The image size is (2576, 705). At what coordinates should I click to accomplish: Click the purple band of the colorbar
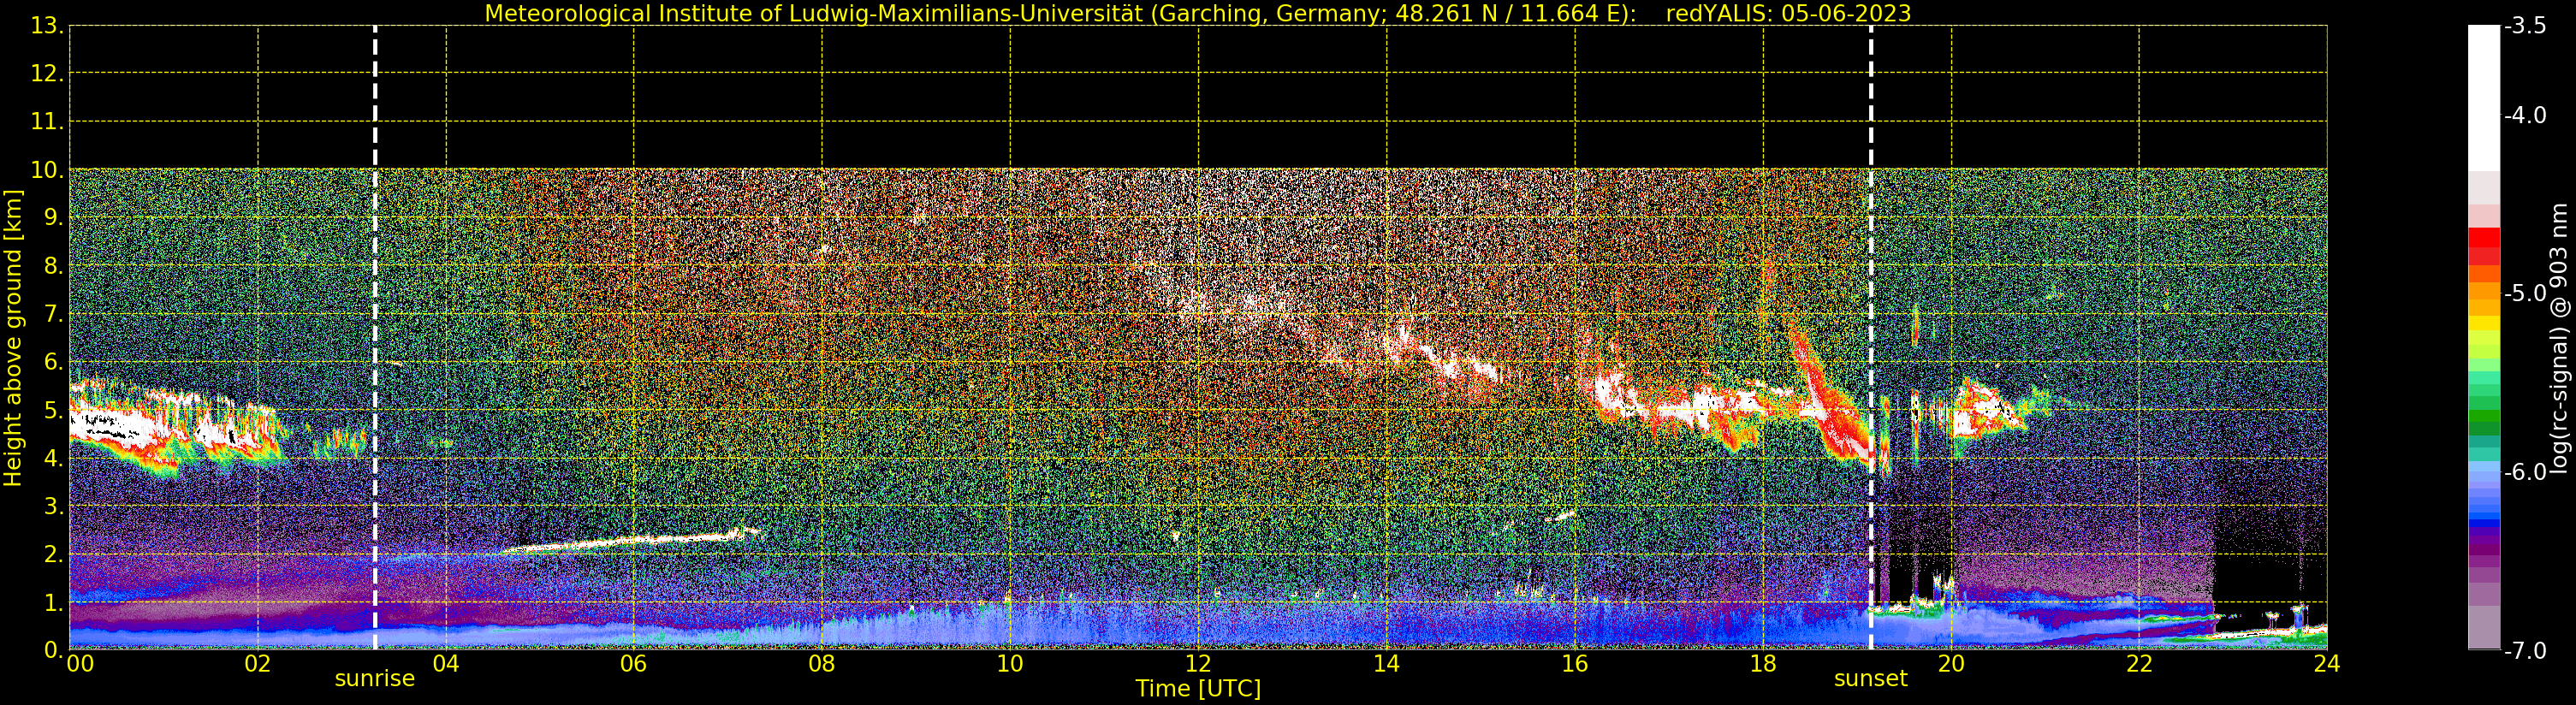coord(2484,550)
